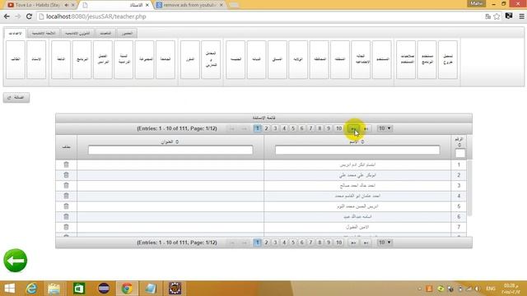This screenshot has height=296, width=527.
Task: Click the address bar showing localhost:8080/jesusSAR/teacher.php
Action: click(x=260, y=16)
